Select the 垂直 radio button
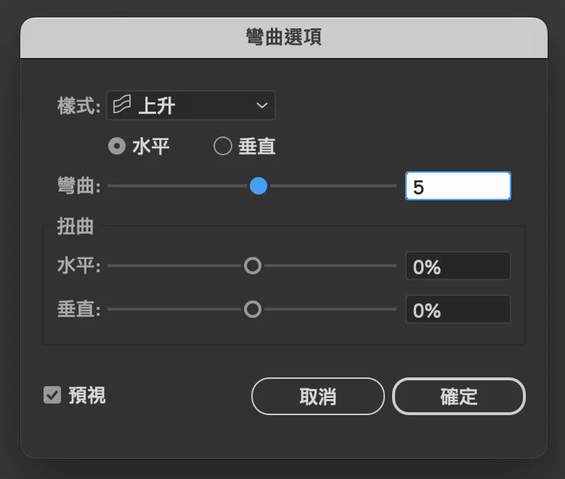 click(x=223, y=146)
